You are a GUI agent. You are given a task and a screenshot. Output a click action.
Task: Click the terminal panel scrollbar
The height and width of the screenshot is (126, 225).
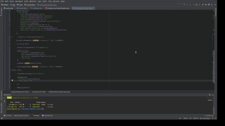213,111
